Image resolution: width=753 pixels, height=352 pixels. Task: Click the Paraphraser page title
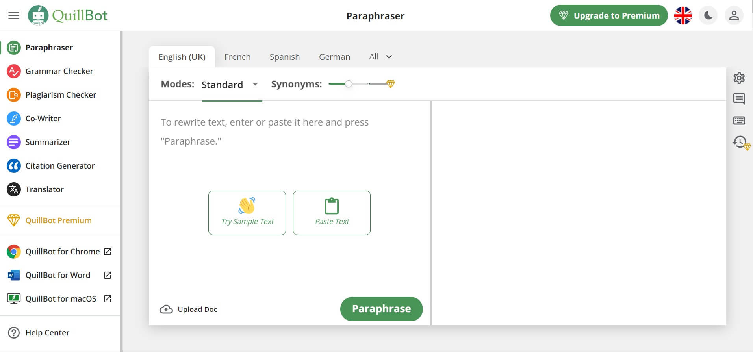375,16
